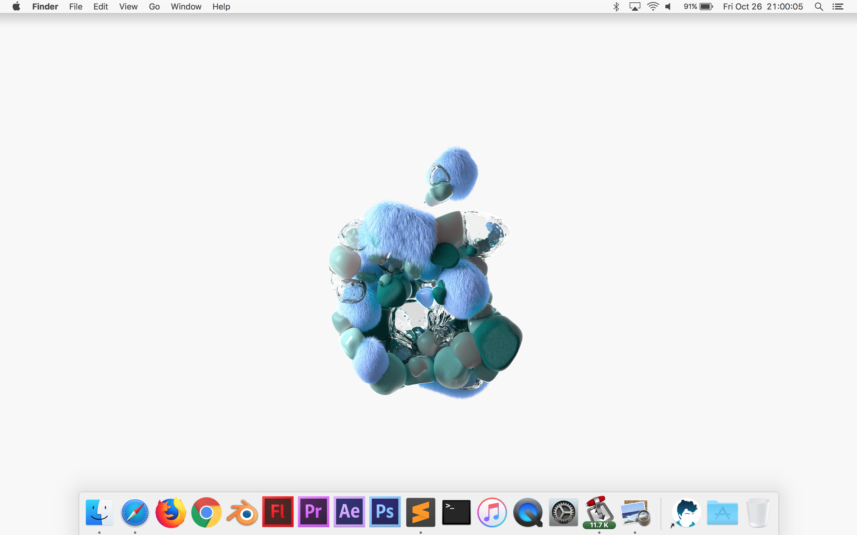Click the Bluetooth status icon
The height and width of the screenshot is (535, 857).
click(x=616, y=6)
